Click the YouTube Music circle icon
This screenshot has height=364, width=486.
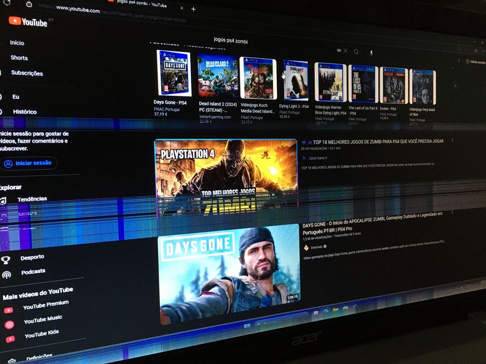pos(9,324)
